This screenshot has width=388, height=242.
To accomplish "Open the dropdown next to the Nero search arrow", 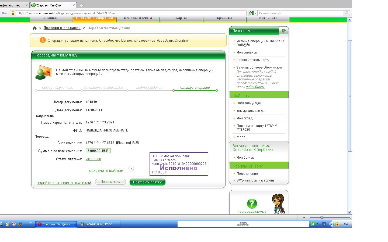I will (x=317, y=224).
